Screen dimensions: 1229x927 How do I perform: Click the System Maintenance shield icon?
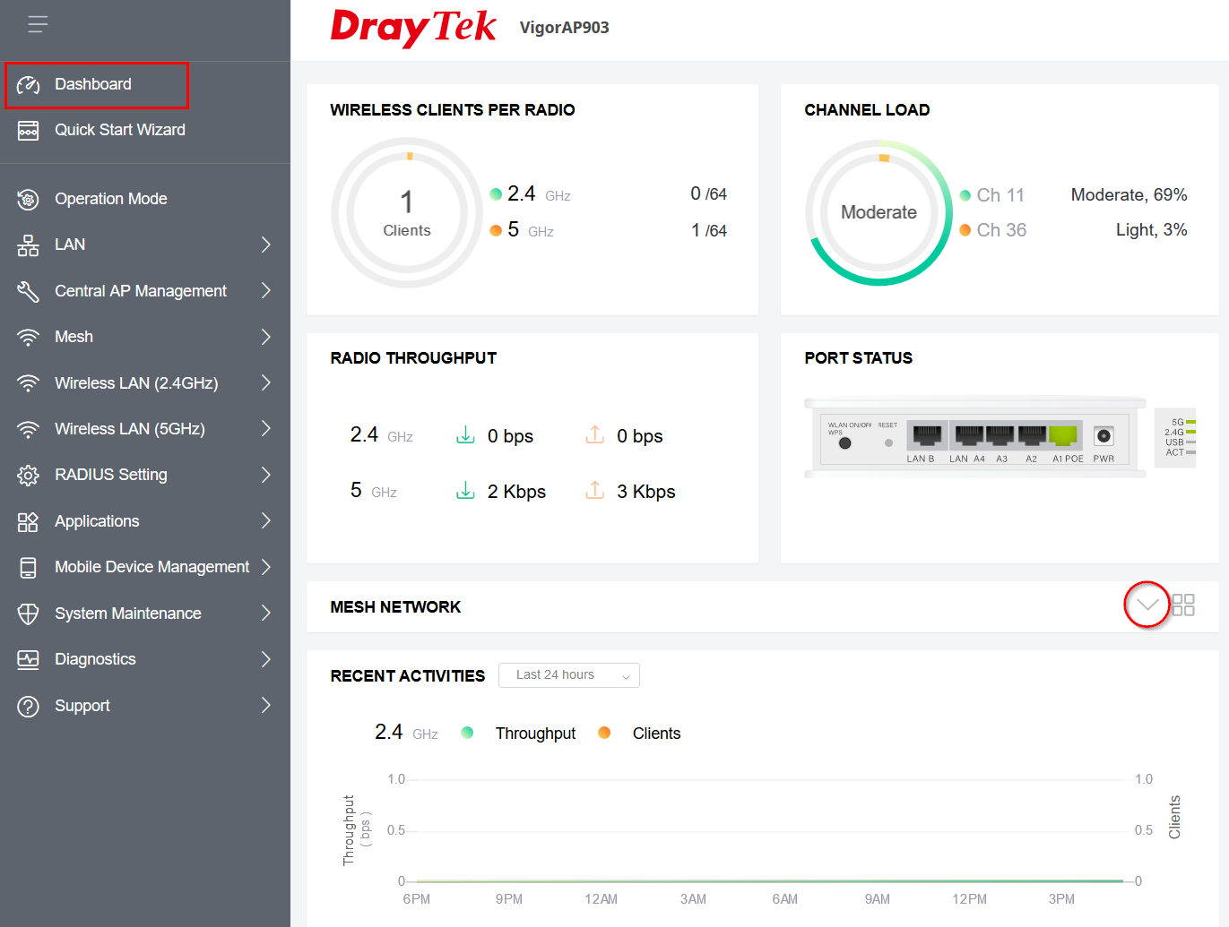[29, 614]
